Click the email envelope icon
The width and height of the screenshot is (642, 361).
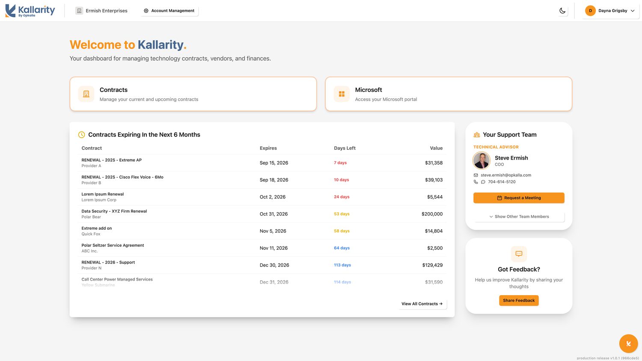[x=476, y=175]
